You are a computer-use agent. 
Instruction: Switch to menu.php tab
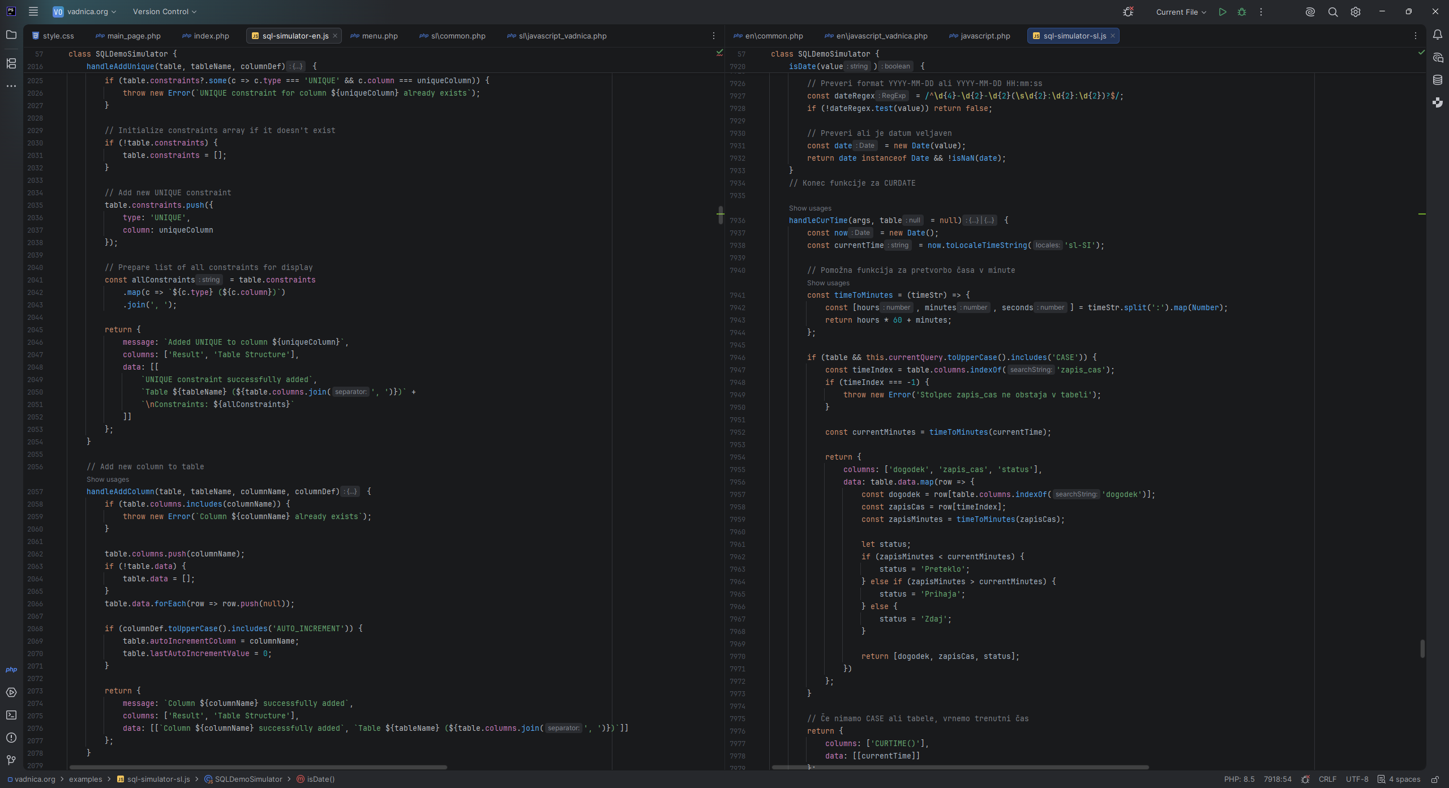pos(374,36)
